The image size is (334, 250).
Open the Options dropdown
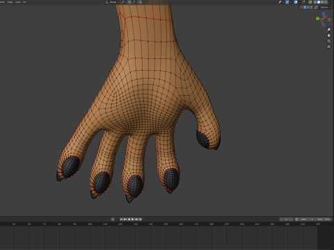coord(326,7)
